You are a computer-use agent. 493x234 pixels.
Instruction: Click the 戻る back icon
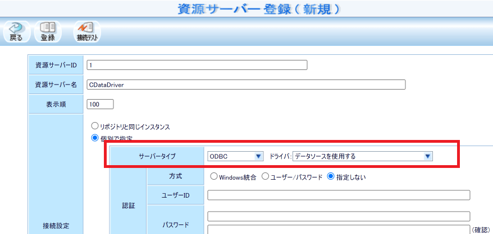[16, 31]
